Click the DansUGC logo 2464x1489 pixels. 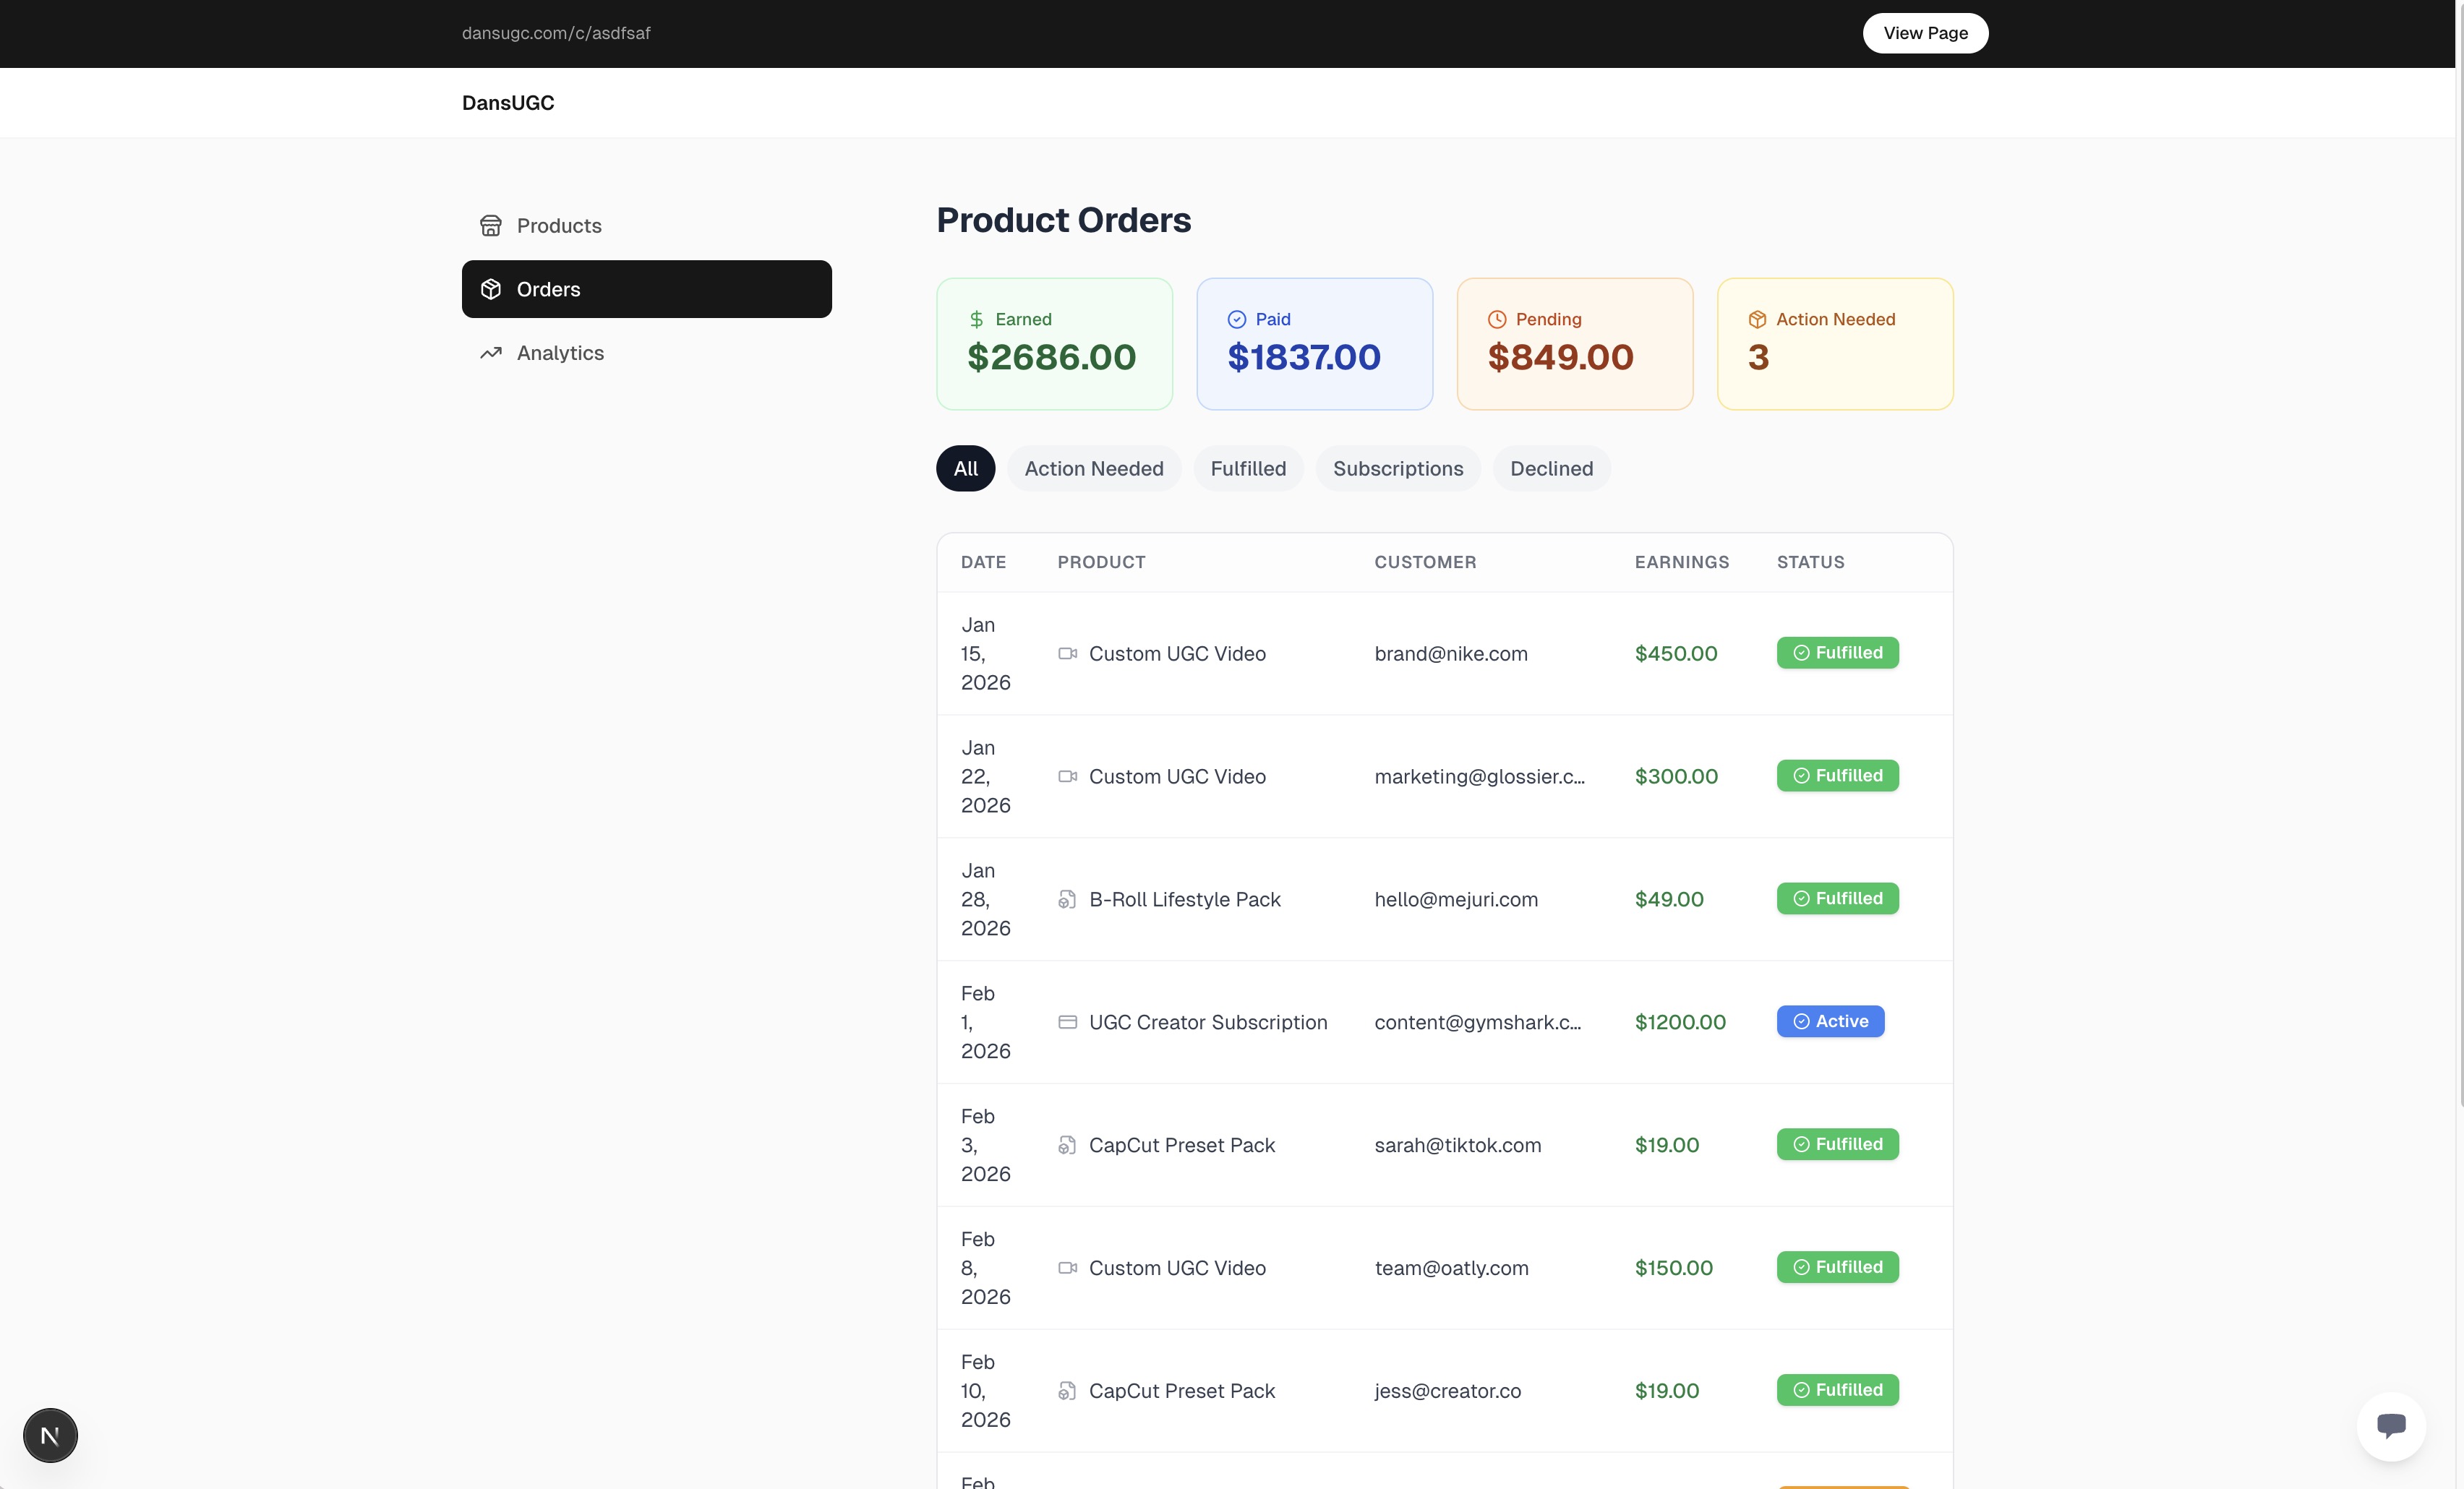coord(508,102)
